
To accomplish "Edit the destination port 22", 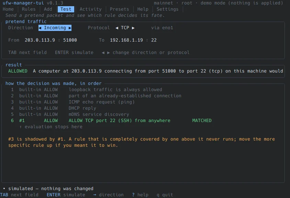I will coord(154,40).
